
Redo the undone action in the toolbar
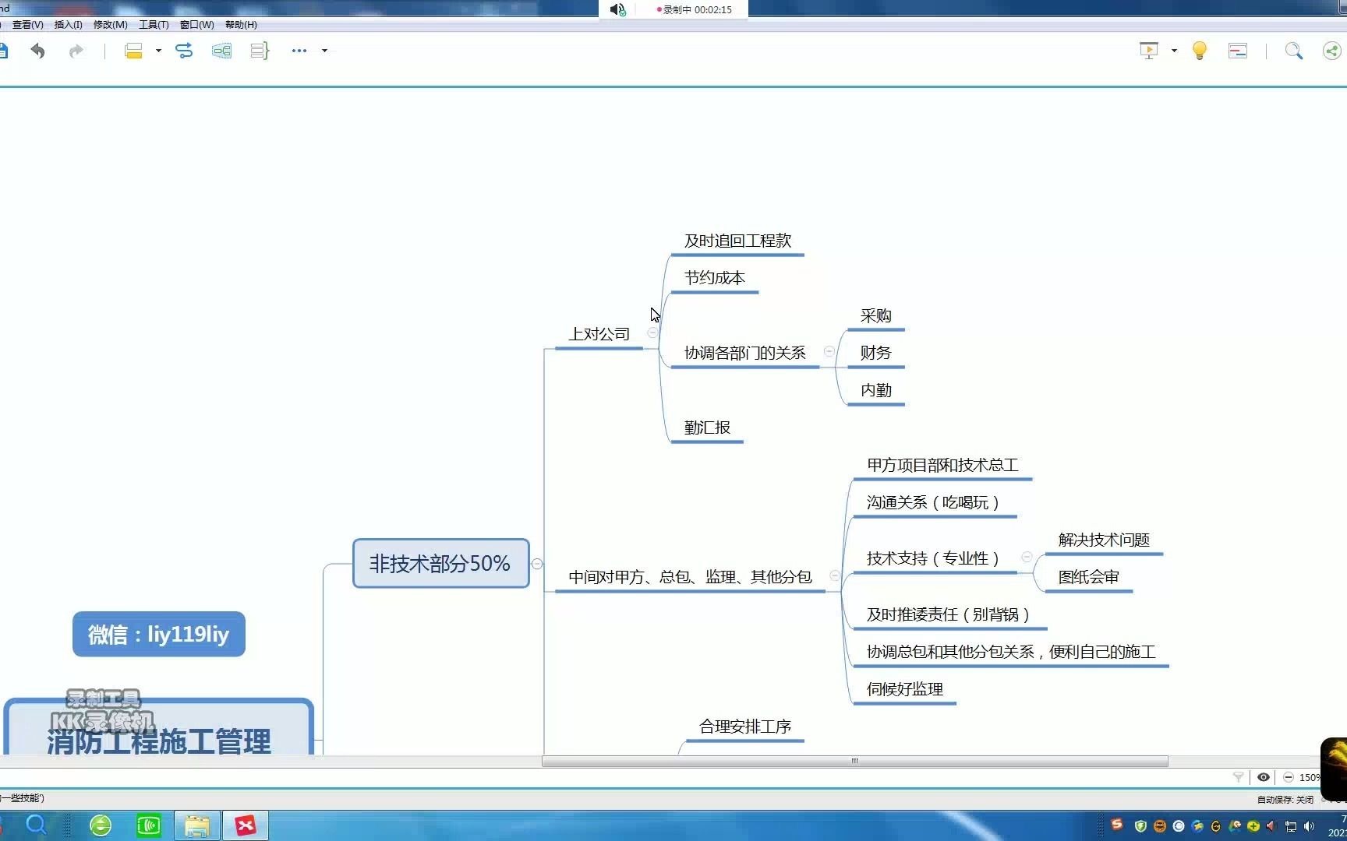[x=76, y=51]
